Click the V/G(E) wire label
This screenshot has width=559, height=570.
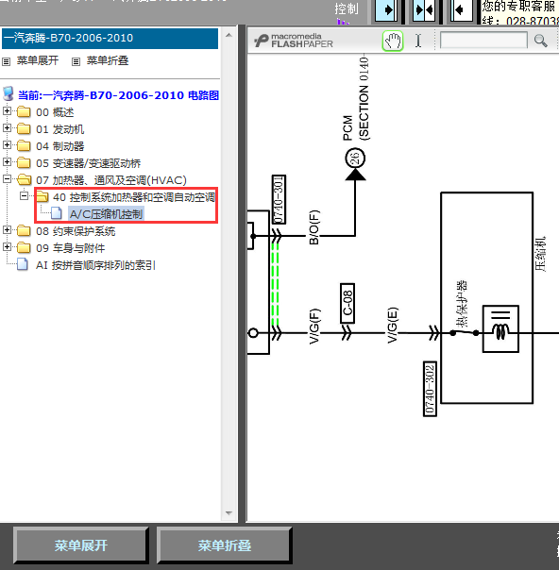[393, 326]
